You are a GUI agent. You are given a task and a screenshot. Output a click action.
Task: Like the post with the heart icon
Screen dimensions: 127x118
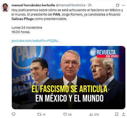coord(65,114)
